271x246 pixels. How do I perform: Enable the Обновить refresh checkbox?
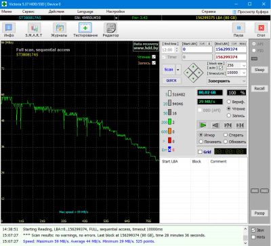pos(226,142)
